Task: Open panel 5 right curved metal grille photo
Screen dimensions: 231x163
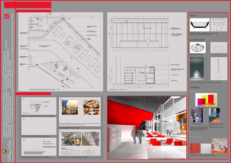Action: [x=91, y=139]
